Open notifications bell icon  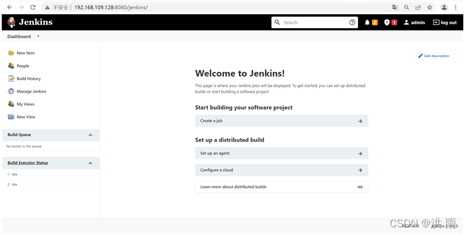[367, 23]
